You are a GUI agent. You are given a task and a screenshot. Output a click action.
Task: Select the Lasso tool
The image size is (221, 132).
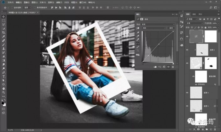coord(3,24)
